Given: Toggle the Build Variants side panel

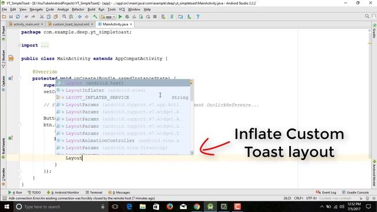Looking at the screenshot, I should click(4, 148).
